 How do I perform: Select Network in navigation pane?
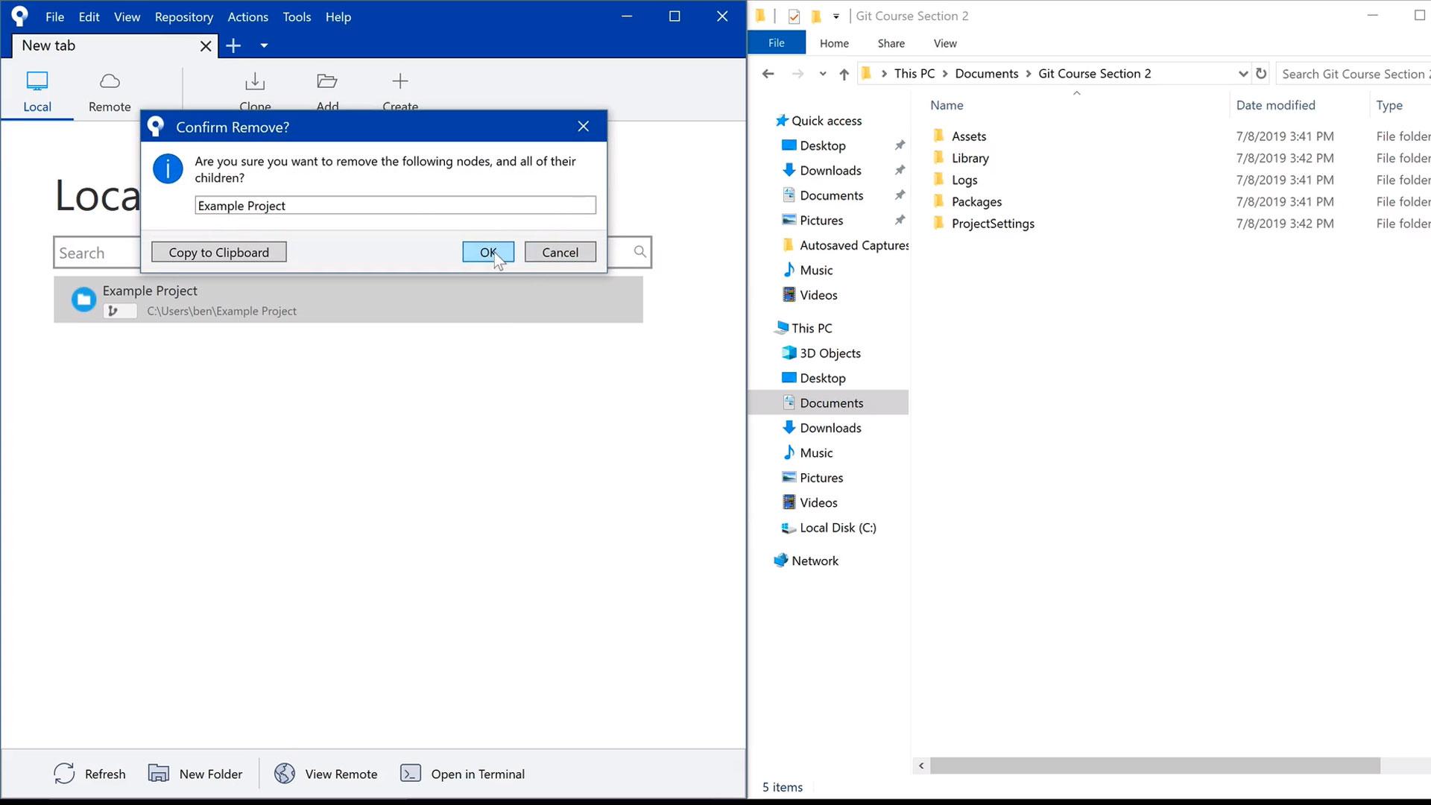pyautogui.click(x=814, y=561)
